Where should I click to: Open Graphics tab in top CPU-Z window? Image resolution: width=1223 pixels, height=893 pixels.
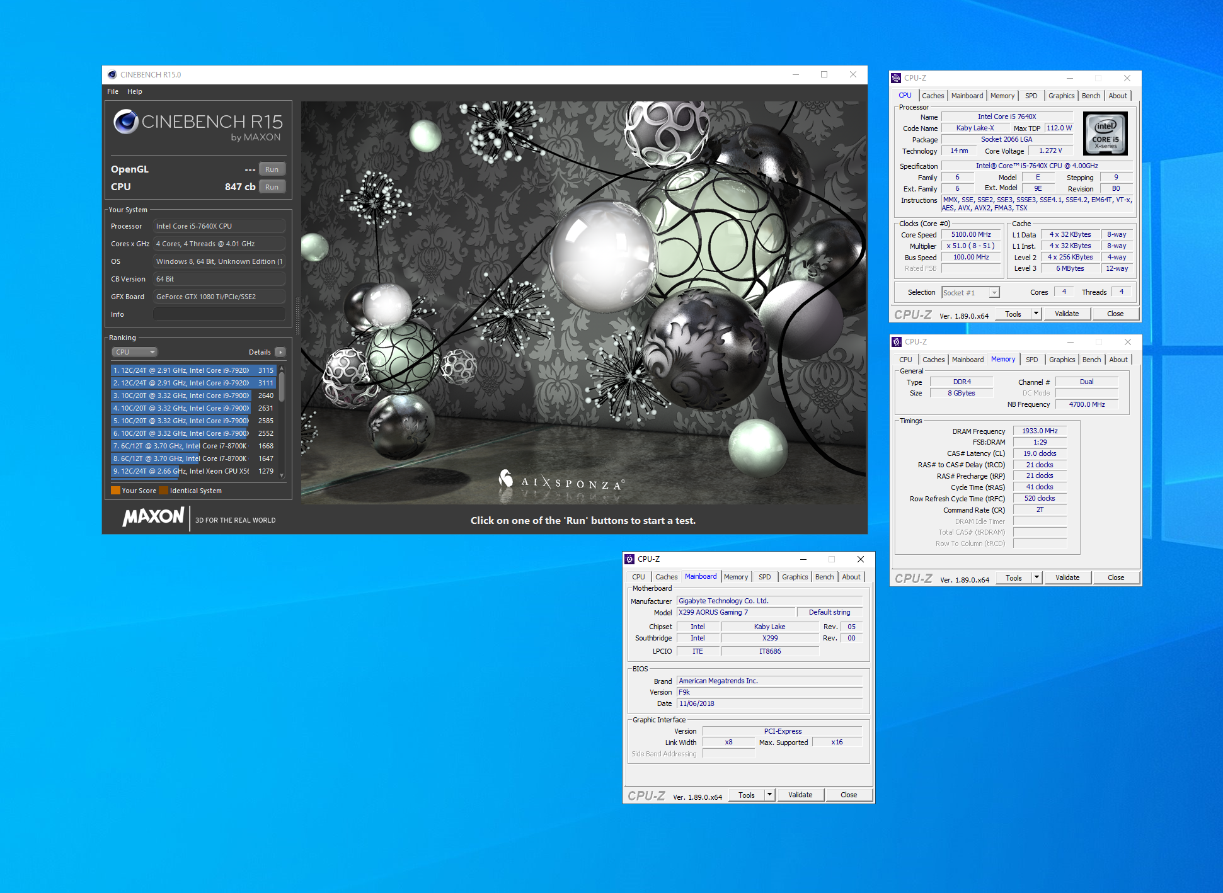(1061, 96)
